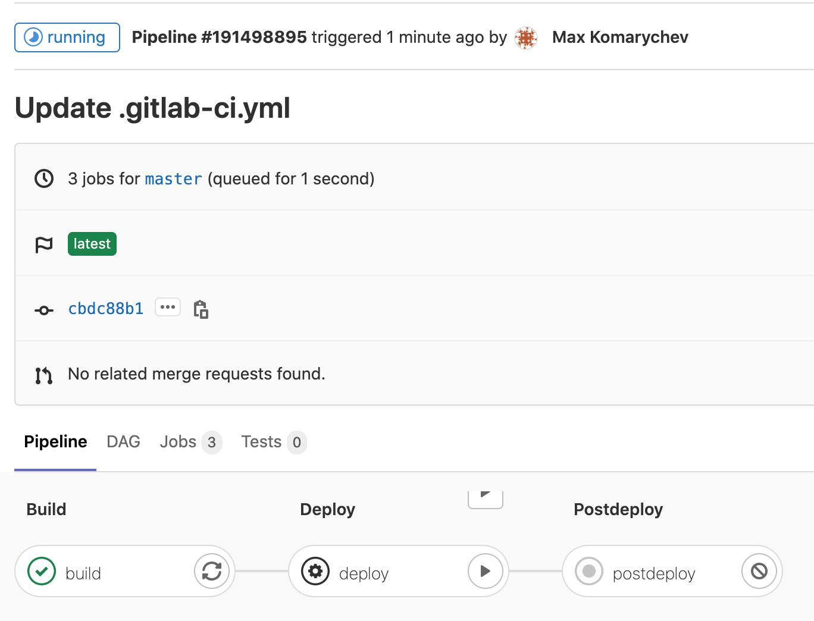Screen dimensions: 814x621
Task: Click the build job retry icon
Action: click(x=212, y=571)
